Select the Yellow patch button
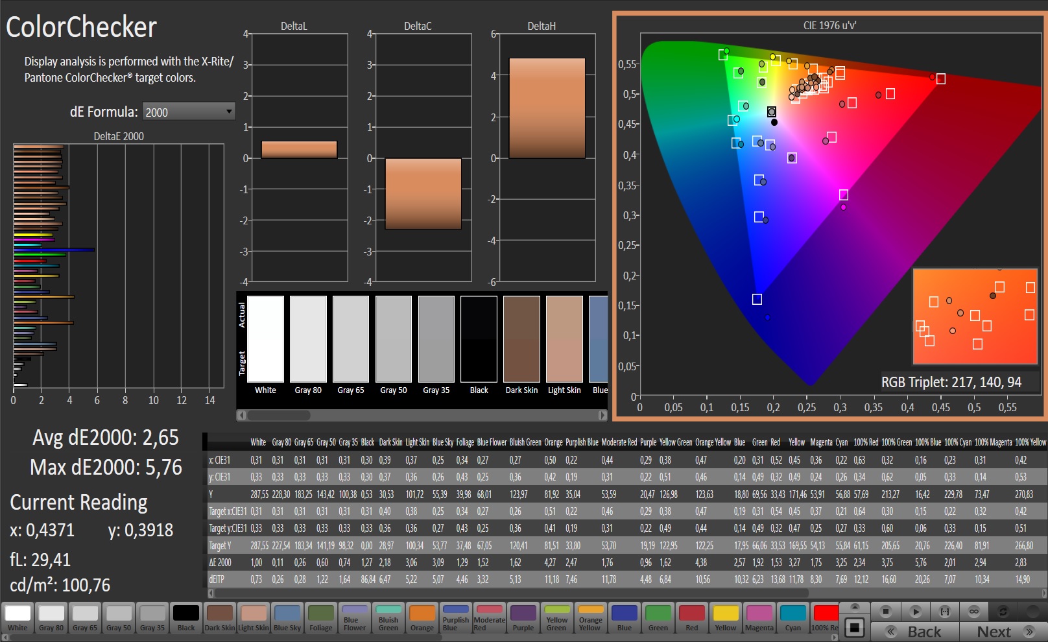Viewport: 1048px width, 642px height. (726, 618)
